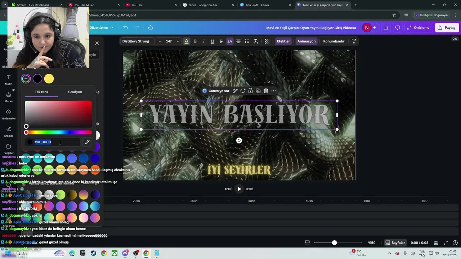Increase font size with plus button
This screenshot has height=259, width=461.
click(x=178, y=41)
